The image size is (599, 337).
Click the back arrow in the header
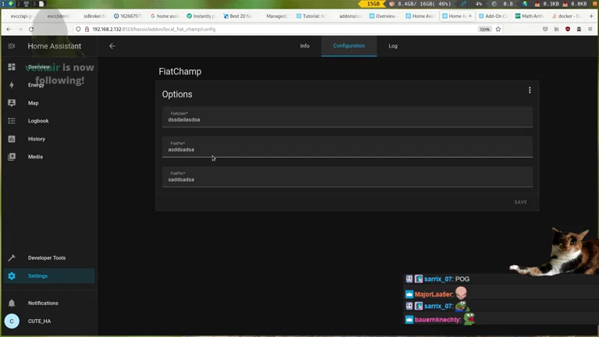pos(112,46)
